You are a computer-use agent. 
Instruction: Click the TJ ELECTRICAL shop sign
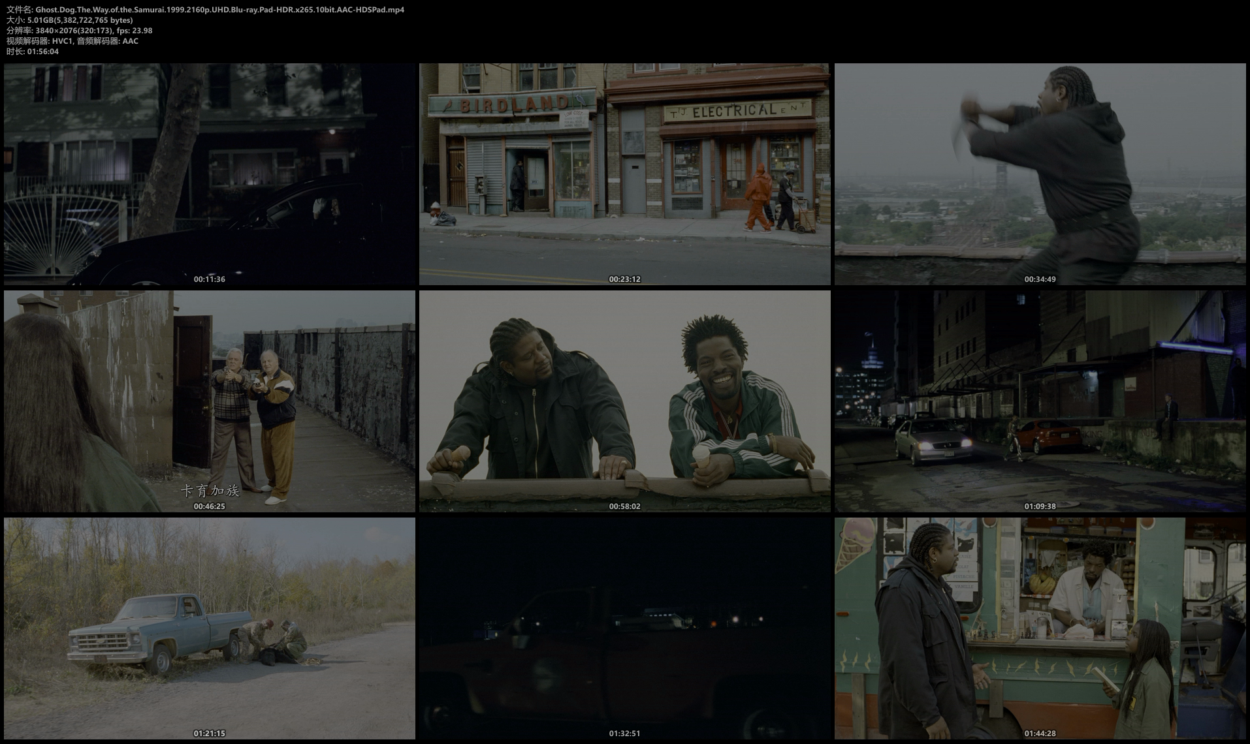[737, 112]
